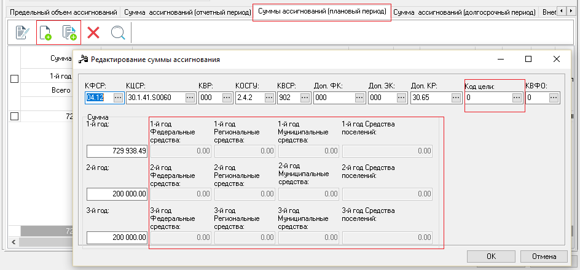Click the 2-й год amount field
The image size is (580, 270).
pyautogui.click(x=117, y=194)
